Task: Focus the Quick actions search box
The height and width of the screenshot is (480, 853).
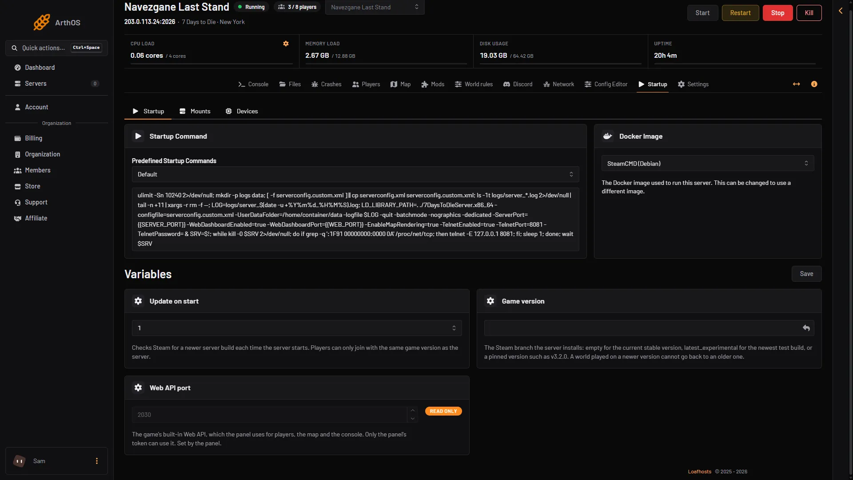Action: [56, 48]
